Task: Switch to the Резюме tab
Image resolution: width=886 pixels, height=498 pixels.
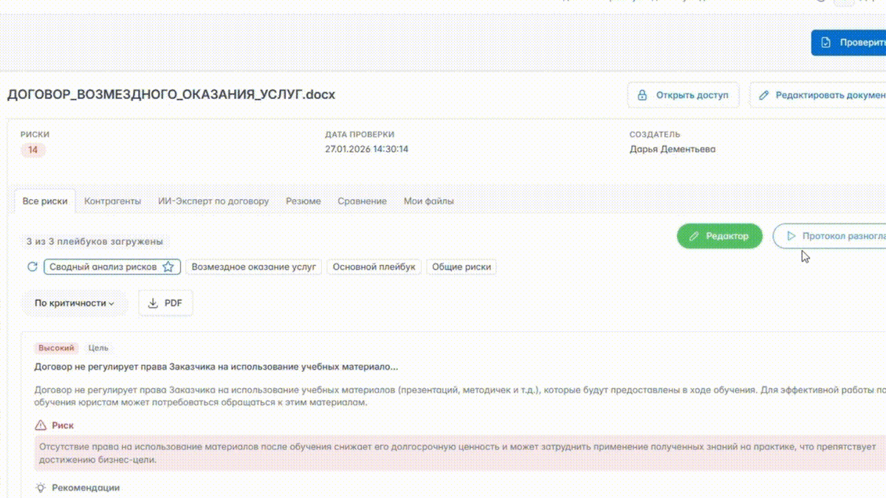Action: [303, 201]
